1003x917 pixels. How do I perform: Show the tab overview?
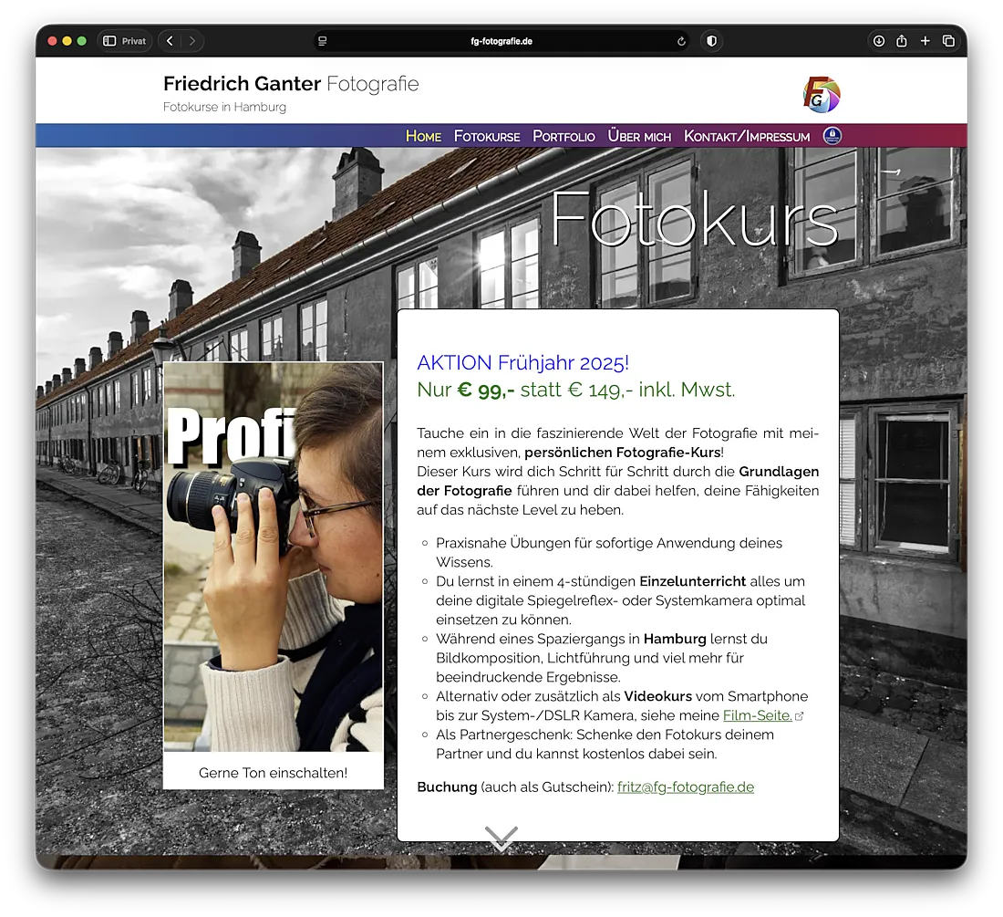coord(948,41)
